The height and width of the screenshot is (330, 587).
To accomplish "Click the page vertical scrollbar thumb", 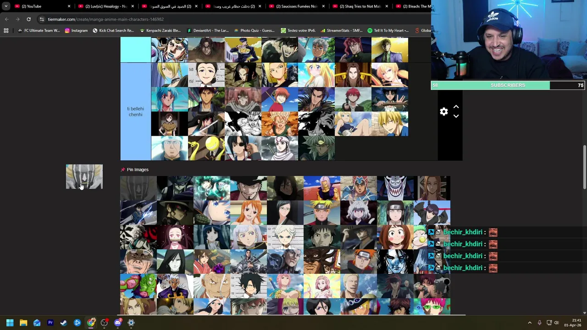I will 584,167.
